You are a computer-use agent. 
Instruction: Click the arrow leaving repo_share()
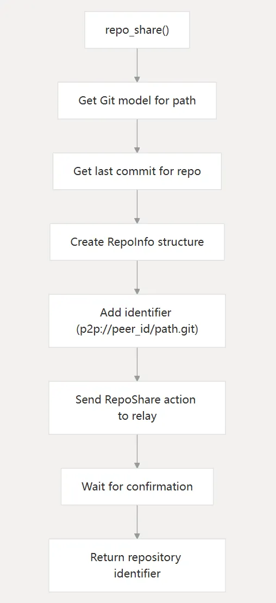point(137,65)
